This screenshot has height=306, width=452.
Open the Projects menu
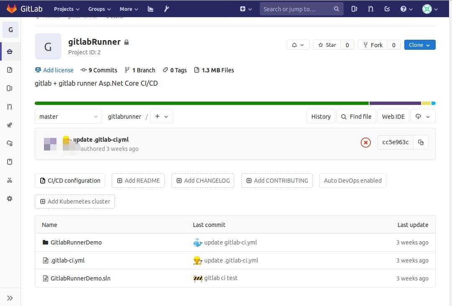click(67, 9)
